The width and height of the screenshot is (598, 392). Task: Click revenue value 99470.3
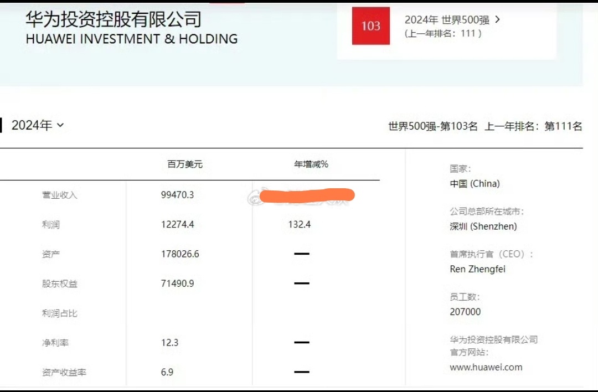pyautogui.click(x=177, y=195)
